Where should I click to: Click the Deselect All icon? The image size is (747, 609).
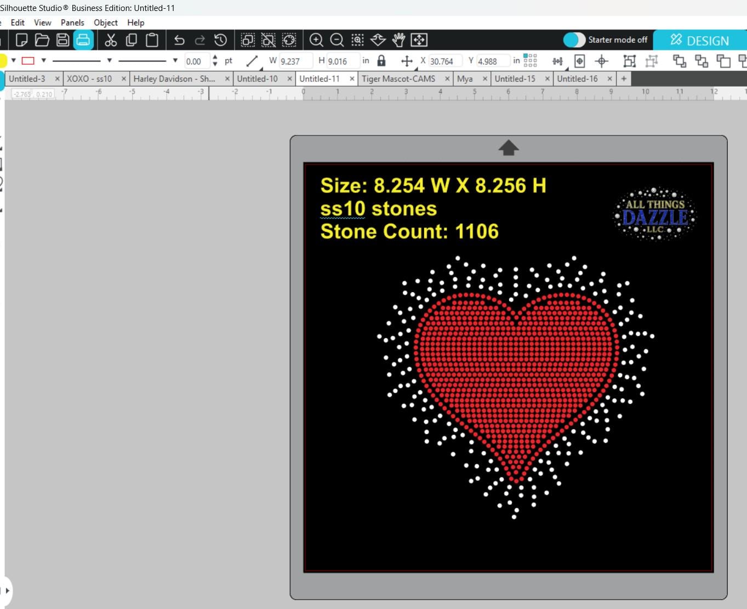[269, 40]
